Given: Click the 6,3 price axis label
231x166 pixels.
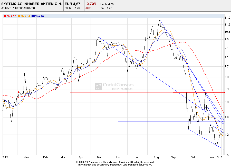Looking at the screenshot, I should tap(227, 89).
